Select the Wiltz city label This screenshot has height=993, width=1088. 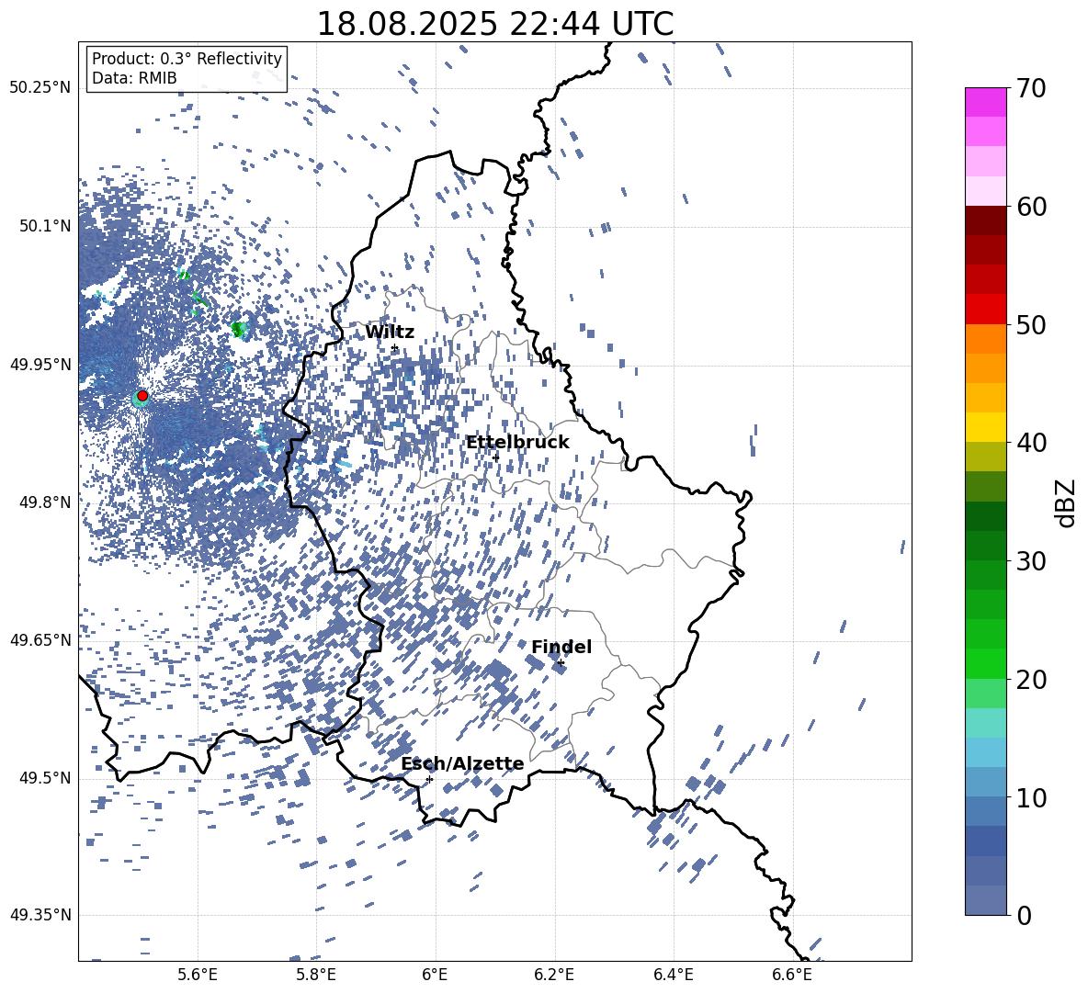coord(390,333)
